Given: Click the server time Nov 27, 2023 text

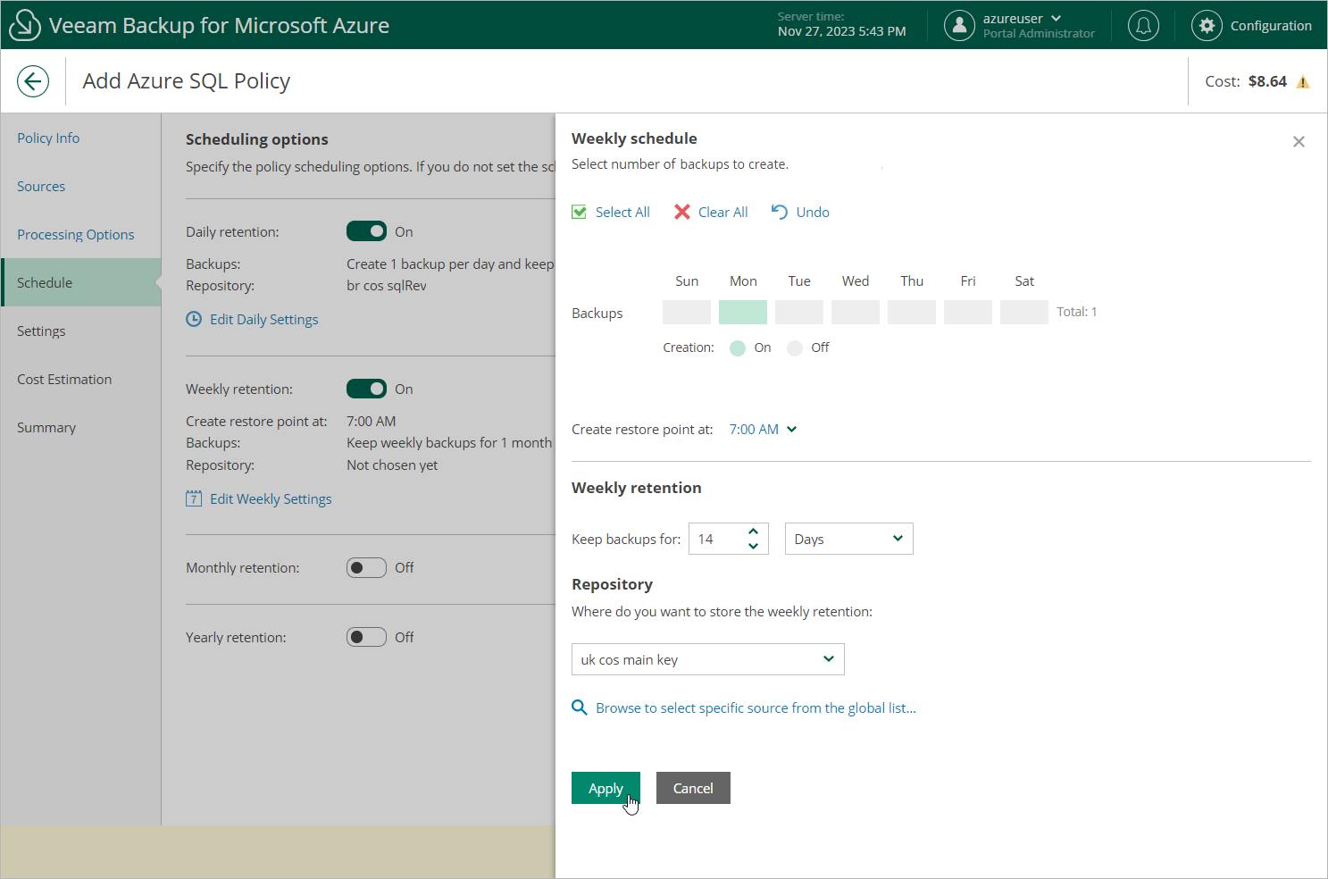Looking at the screenshot, I should [841, 31].
